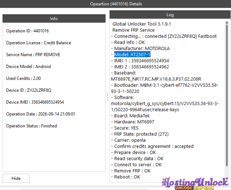Click the 'Bootloader: MBM-3.1-cybert' log line

click(165, 85)
